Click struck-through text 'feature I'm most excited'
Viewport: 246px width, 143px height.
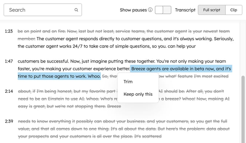(203, 76)
